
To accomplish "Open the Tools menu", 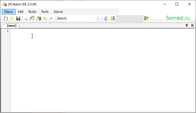I will 45,12.
